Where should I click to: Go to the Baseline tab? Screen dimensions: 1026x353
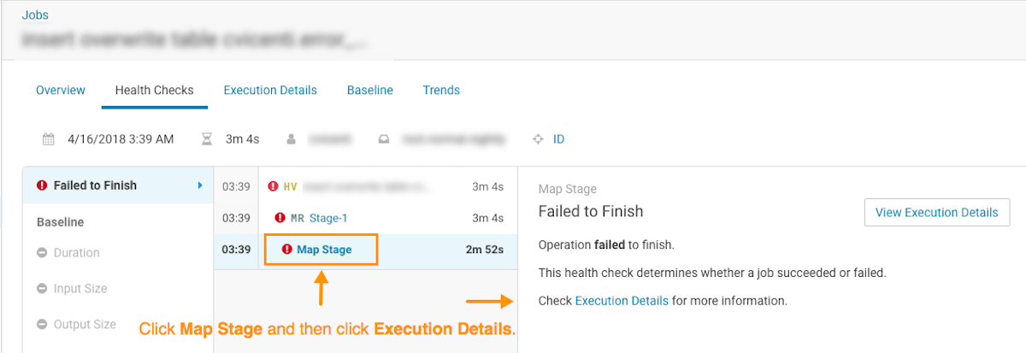[x=369, y=90]
